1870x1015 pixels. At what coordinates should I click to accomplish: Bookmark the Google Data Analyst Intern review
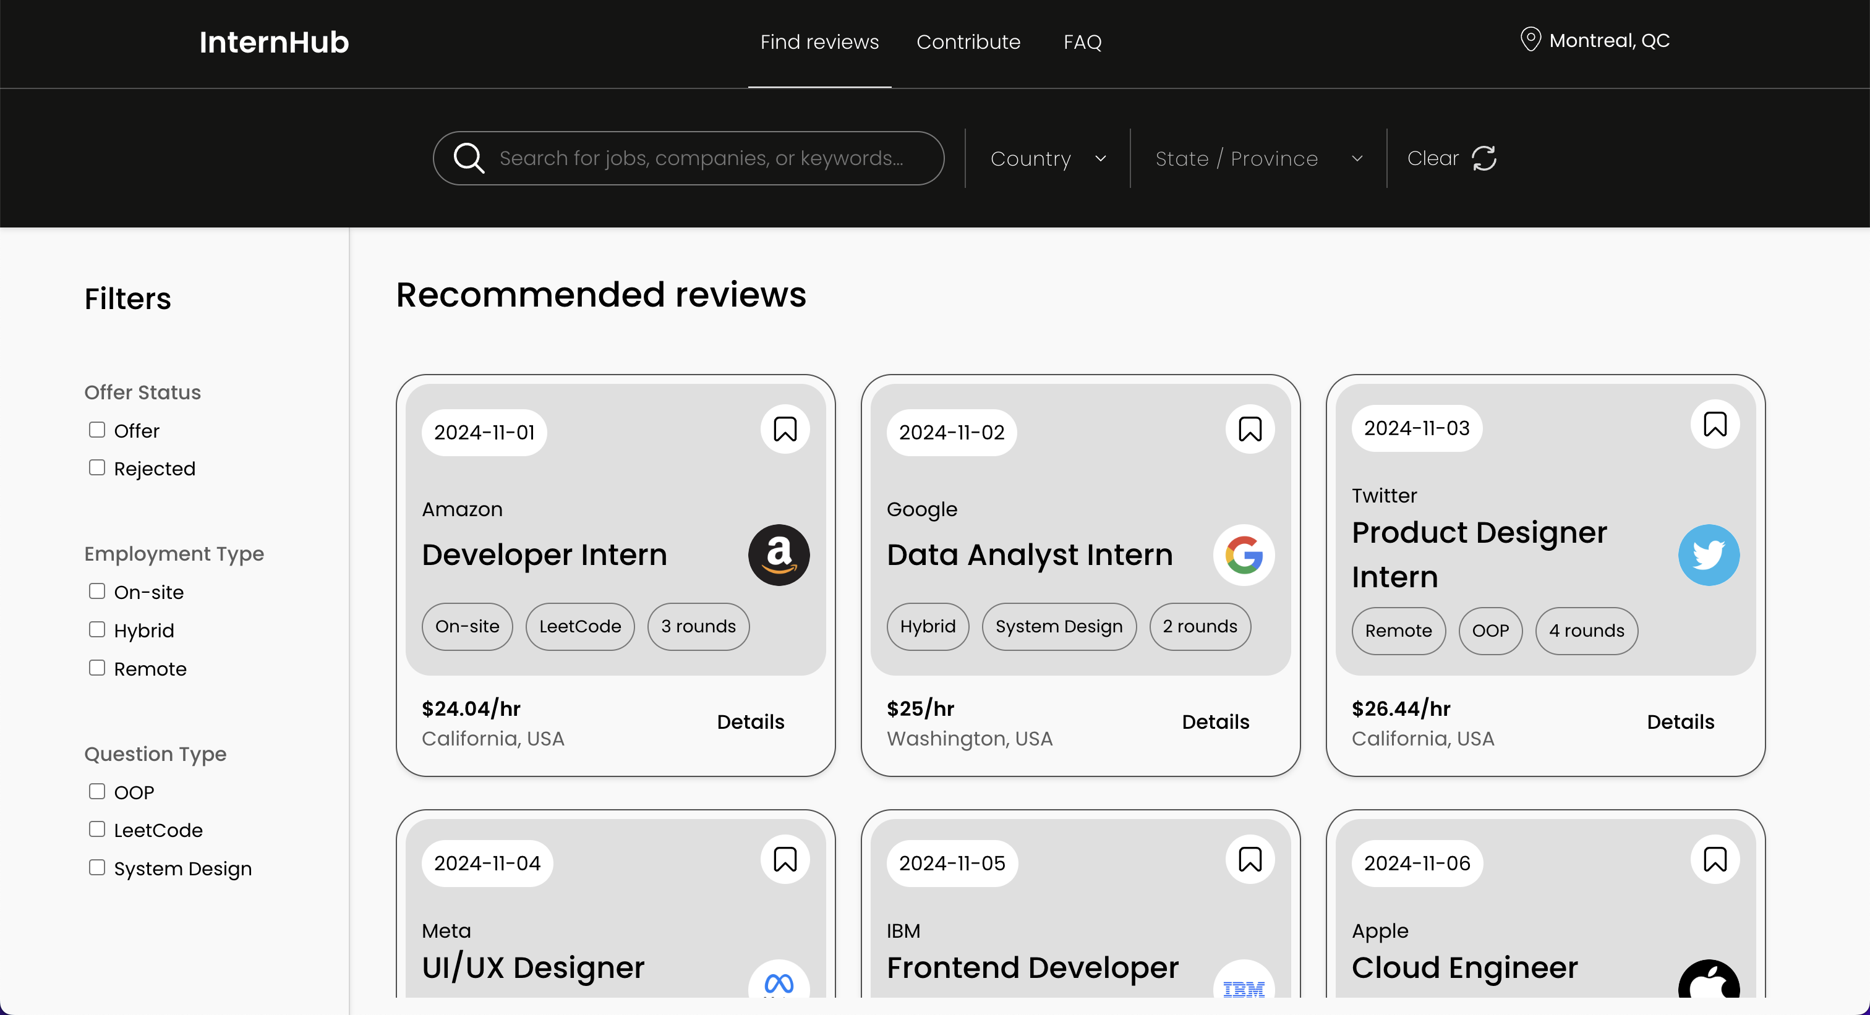[x=1249, y=430]
